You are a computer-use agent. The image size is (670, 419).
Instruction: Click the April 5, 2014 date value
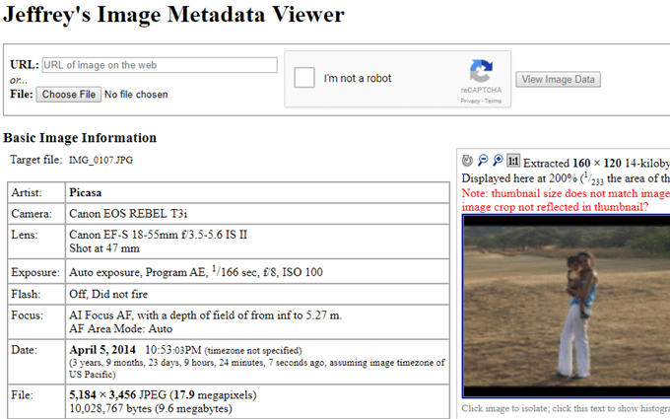coord(103,349)
